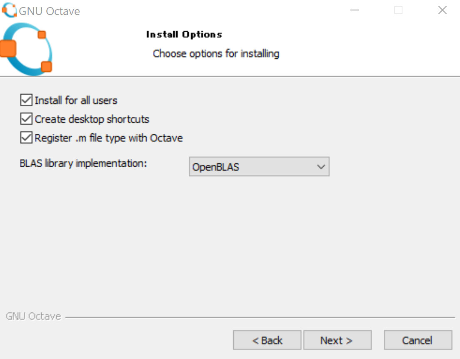Return to previous page with < Back
460x359 pixels.
[267, 340]
